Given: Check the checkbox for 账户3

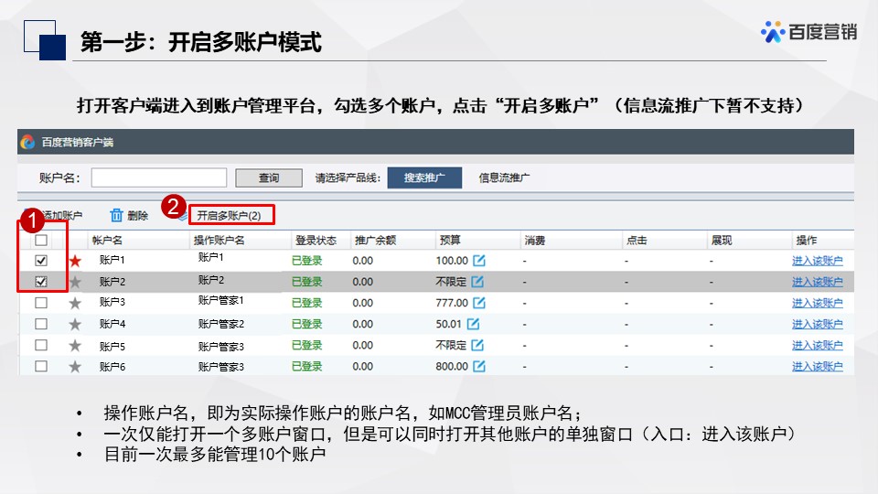Looking at the screenshot, I should [x=41, y=303].
